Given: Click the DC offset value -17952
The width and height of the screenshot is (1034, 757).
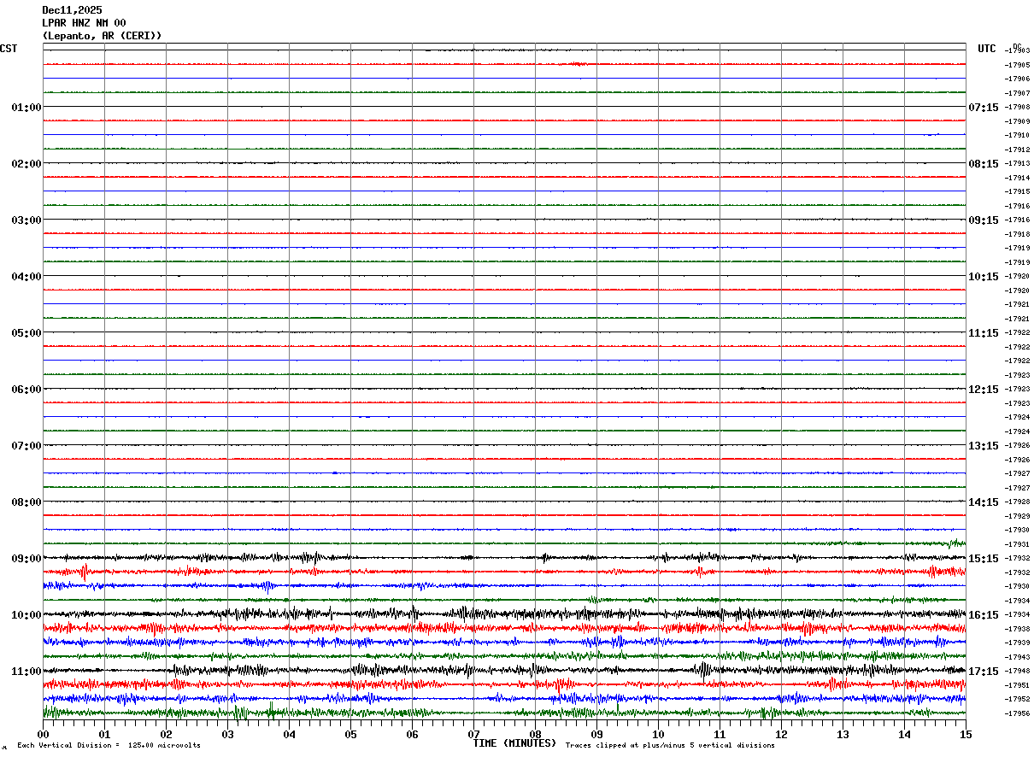Looking at the screenshot, I should (x=1017, y=699).
